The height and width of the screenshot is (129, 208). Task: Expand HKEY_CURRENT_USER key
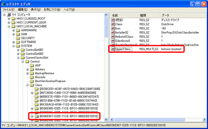9,23
